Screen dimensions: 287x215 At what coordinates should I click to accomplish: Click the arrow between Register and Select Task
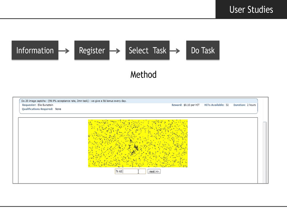(115, 51)
